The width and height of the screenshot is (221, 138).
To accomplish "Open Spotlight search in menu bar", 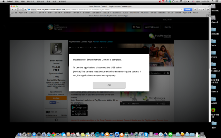I will pos(213,1).
